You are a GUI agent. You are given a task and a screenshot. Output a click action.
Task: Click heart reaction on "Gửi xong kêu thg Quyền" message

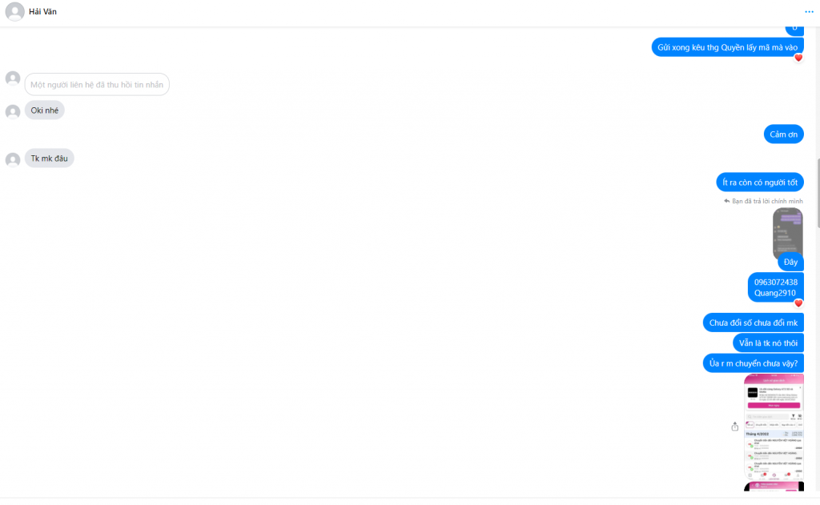click(x=798, y=58)
